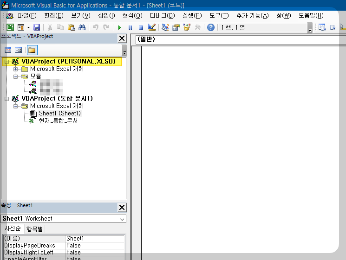Select the 모듈 folder label
346x260 pixels.
(x=35, y=76)
